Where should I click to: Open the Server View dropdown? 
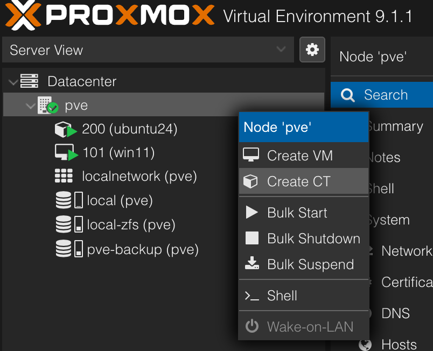[x=148, y=50]
